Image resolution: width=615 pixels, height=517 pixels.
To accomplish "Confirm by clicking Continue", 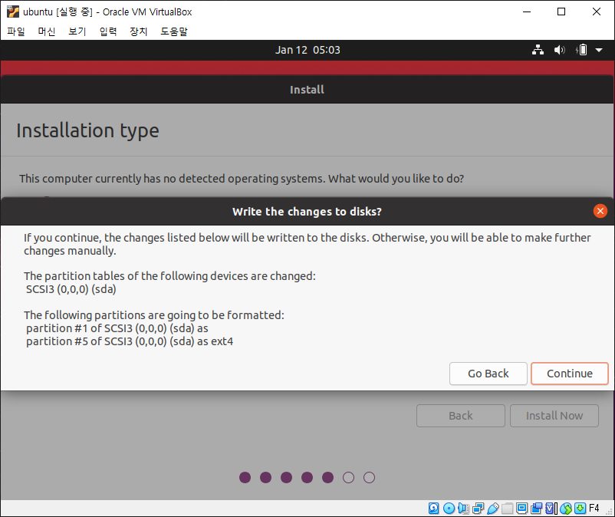I will pos(570,374).
